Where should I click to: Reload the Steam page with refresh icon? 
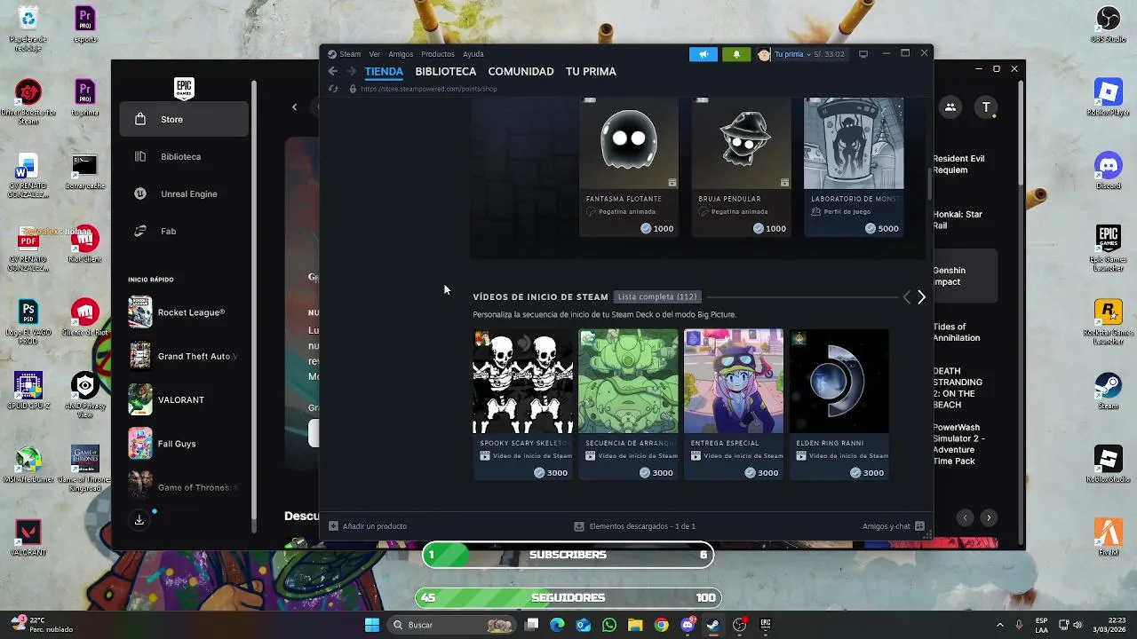click(x=333, y=89)
